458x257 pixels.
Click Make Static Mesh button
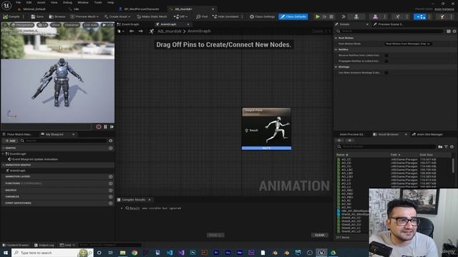(152, 16)
